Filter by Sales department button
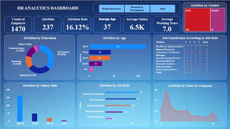Image resolution: width=230 pixels, height=129 pixels. tap(162, 9)
